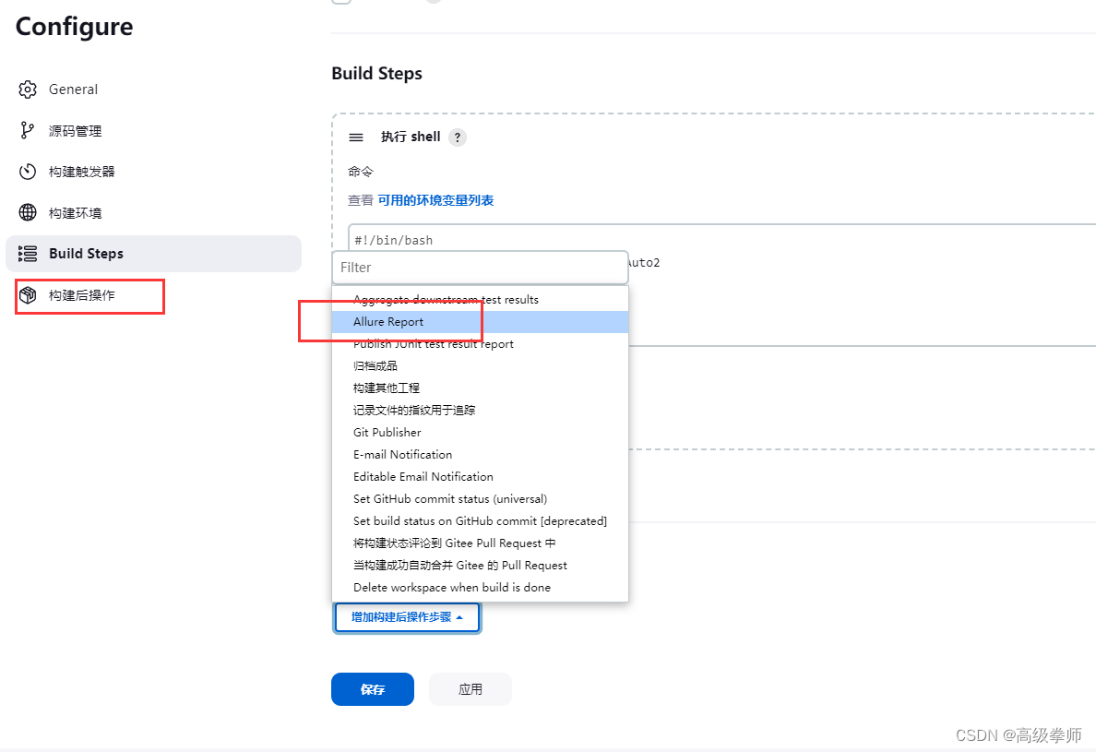This screenshot has width=1096, height=752.
Task: Open help for 执行 shell step
Action: click(x=458, y=137)
